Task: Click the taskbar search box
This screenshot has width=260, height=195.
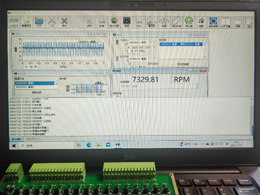Action: [46, 145]
